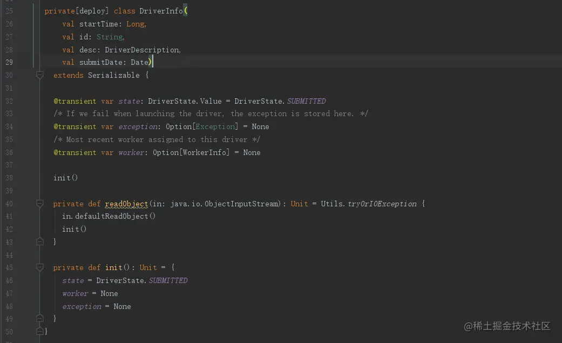
Task: Click fold end marker at line 49
Action: (40, 318)
